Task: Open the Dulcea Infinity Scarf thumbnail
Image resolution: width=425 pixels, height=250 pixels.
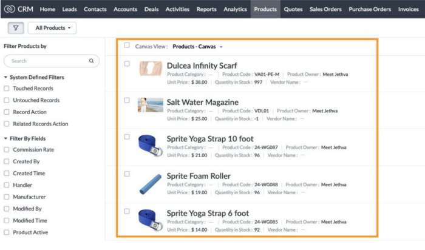Action: [x=151, y=68]
